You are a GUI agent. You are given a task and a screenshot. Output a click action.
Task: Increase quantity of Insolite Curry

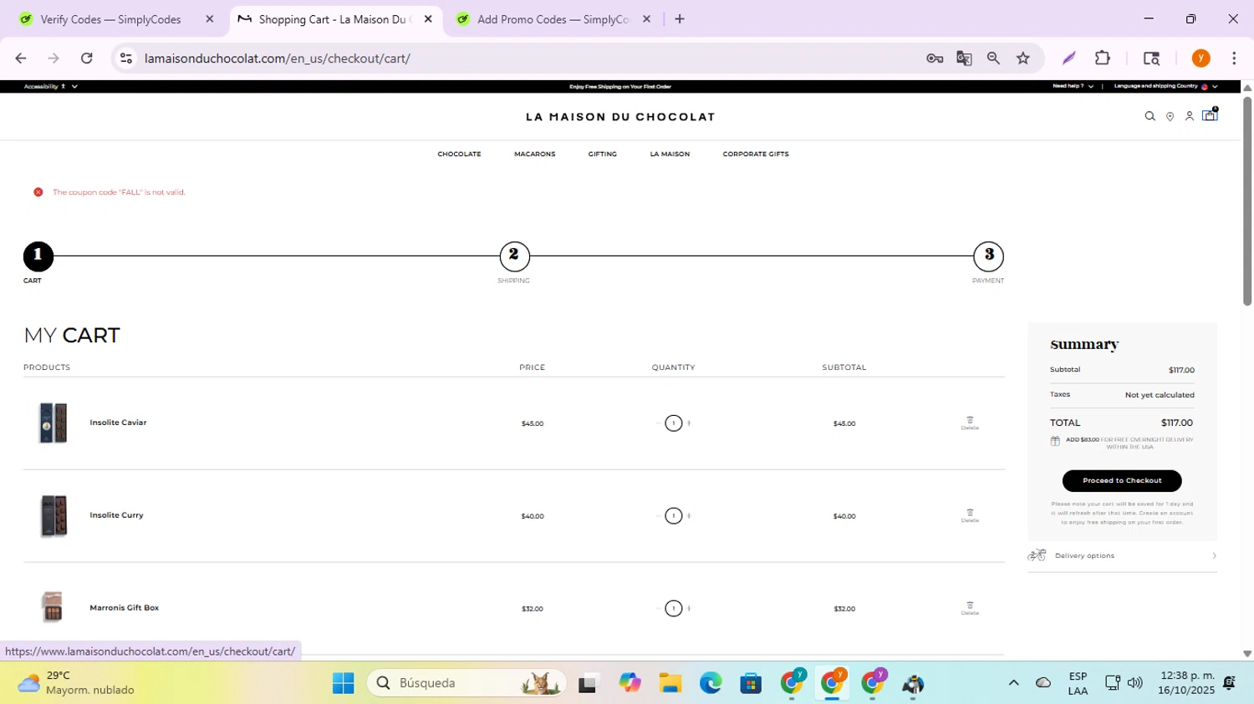(x=689, y=516)
